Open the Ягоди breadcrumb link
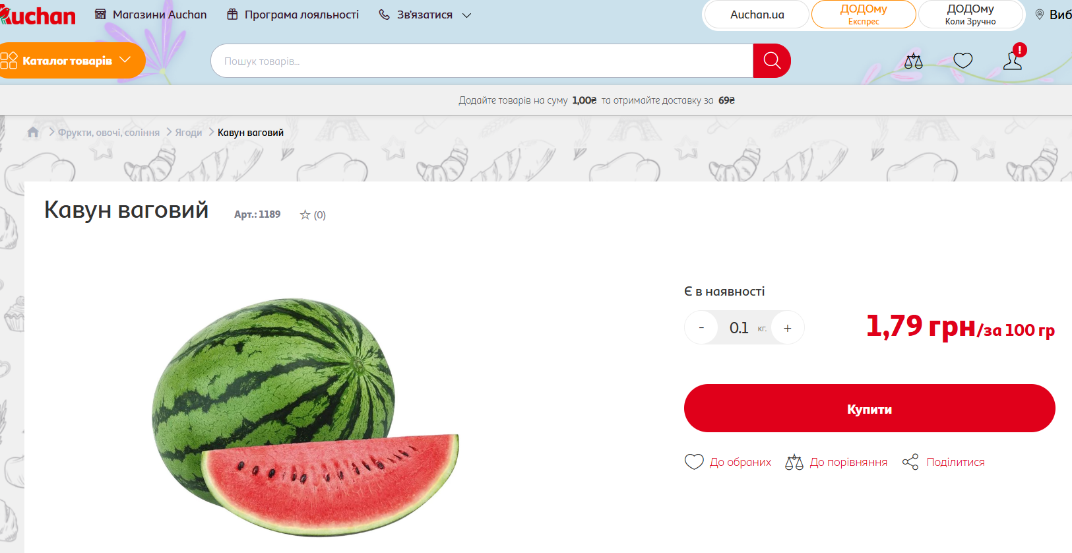 pos(188,133)
